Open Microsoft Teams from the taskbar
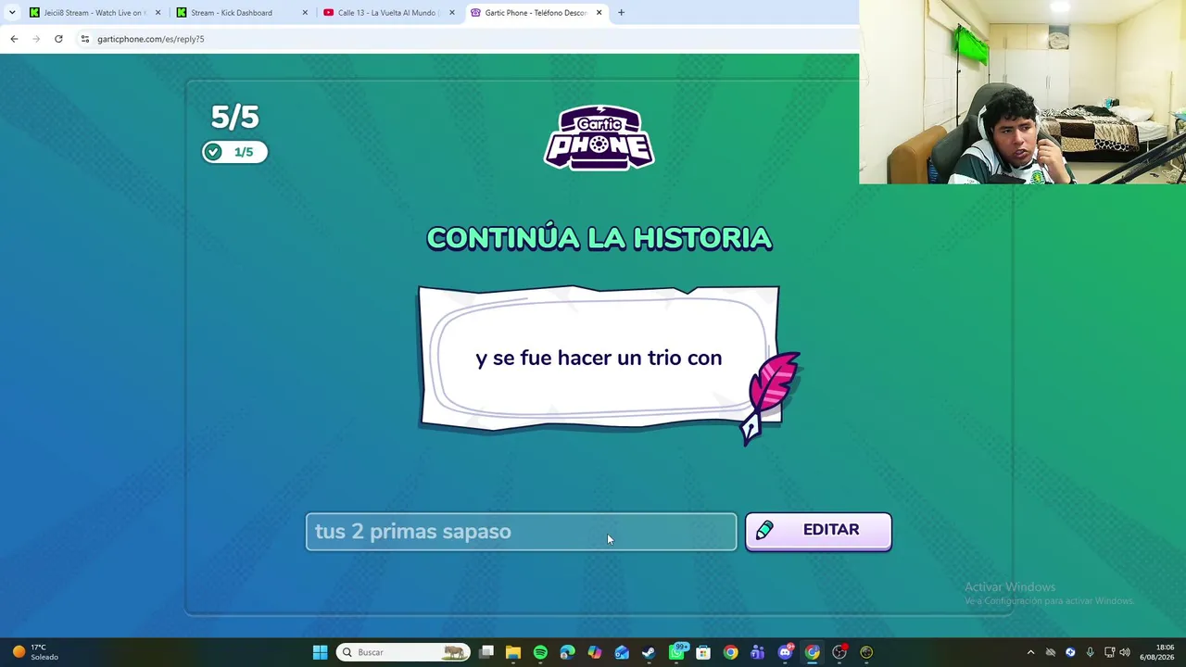 coord(758,652)
